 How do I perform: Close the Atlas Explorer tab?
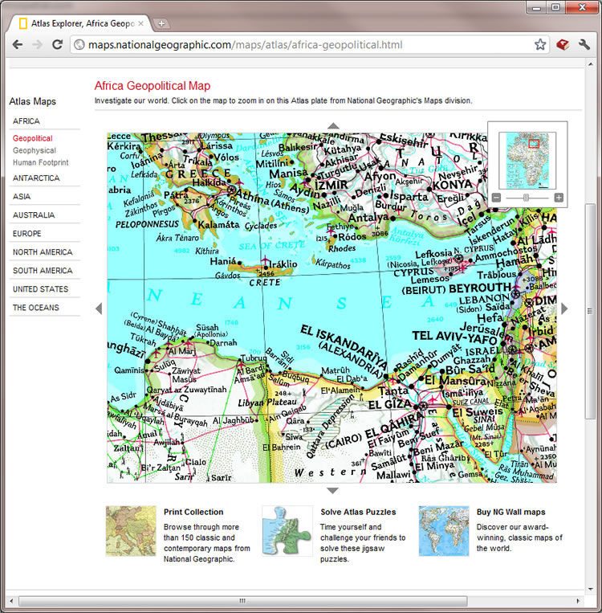click(141, 23)
